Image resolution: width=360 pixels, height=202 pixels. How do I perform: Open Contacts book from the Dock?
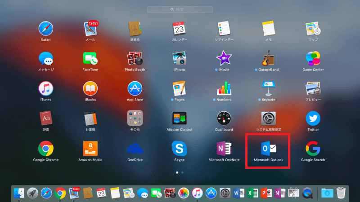[x=87, y=193]
